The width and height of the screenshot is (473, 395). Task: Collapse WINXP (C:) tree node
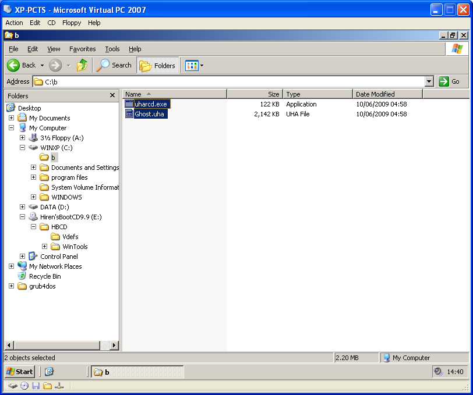point(22,148)
